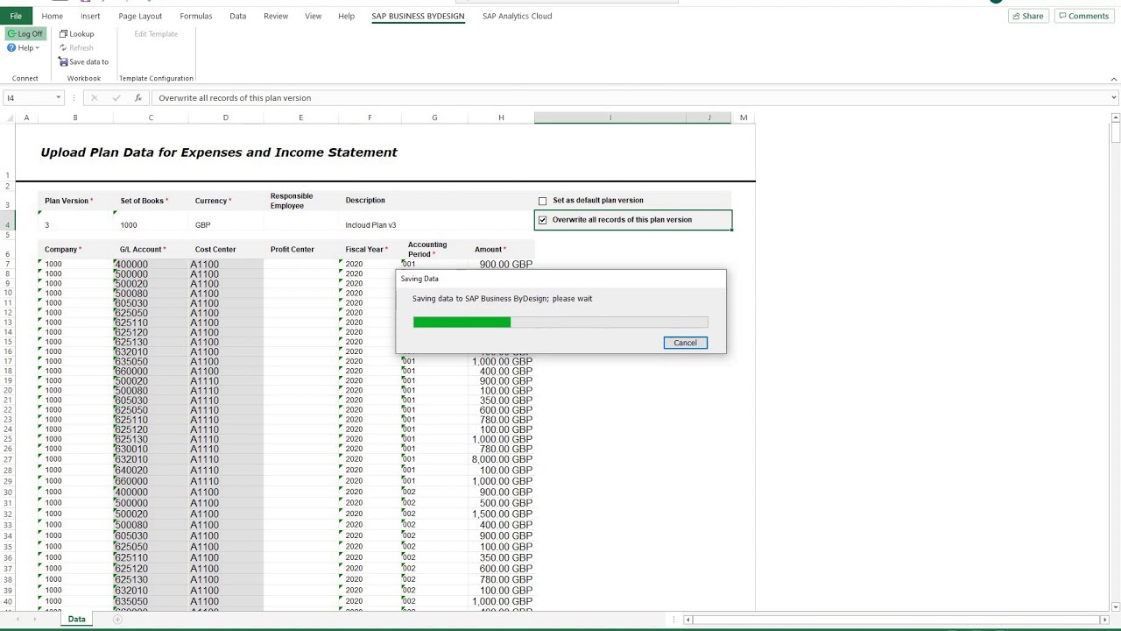Click the formula bar enter checkmark icon
The height and width of the screenshot is (631, 1121).
tap(116, 98)
